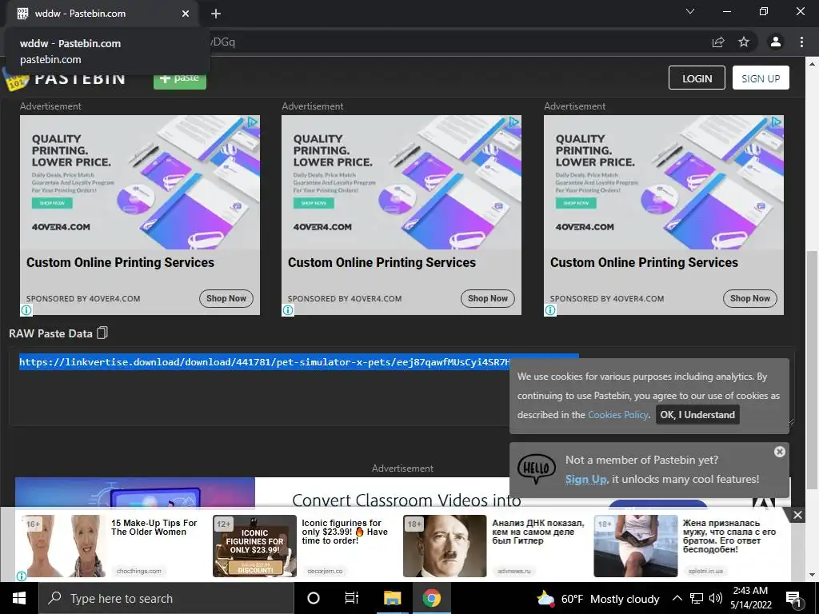Click the highlighted linkvertise URL text
819x614 pixels.
(264, 362)
